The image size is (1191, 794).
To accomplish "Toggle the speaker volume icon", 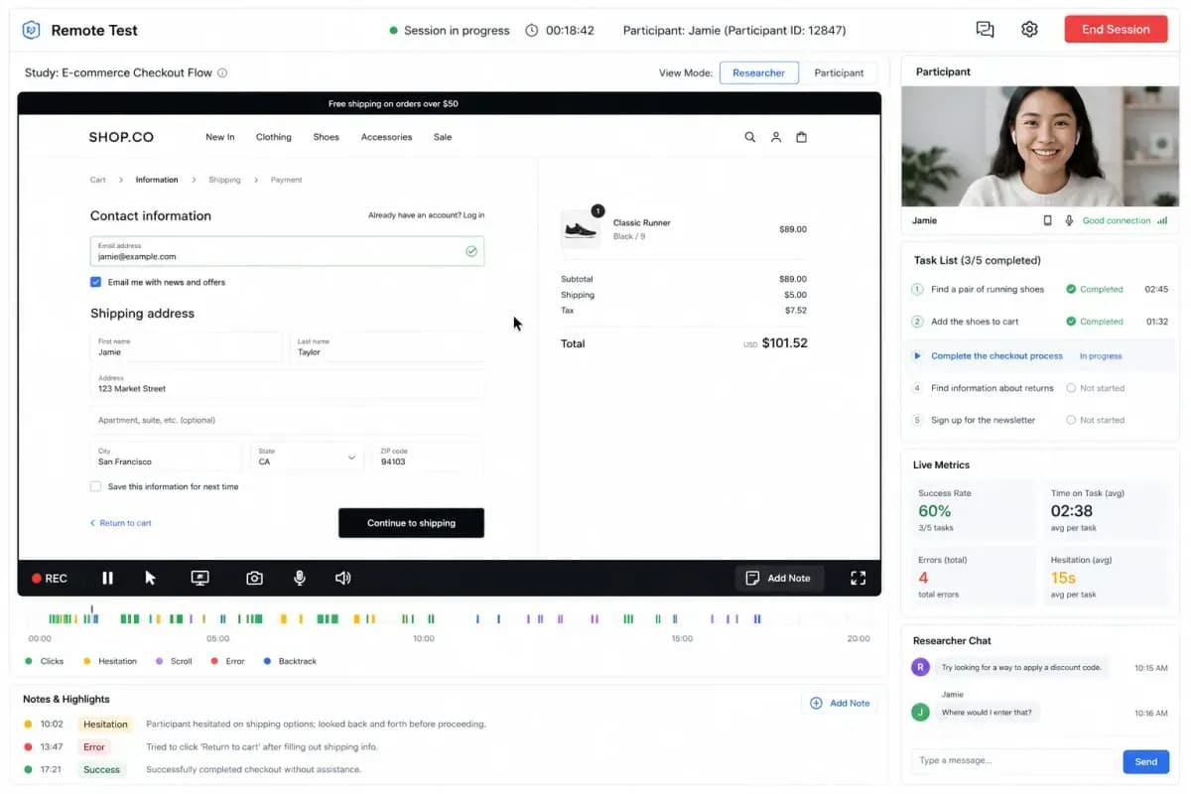I will pyautogui.click(x=342, y=578).
